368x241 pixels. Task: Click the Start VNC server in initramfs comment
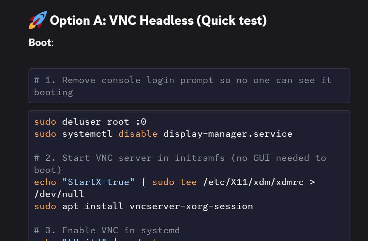(180, 164)
